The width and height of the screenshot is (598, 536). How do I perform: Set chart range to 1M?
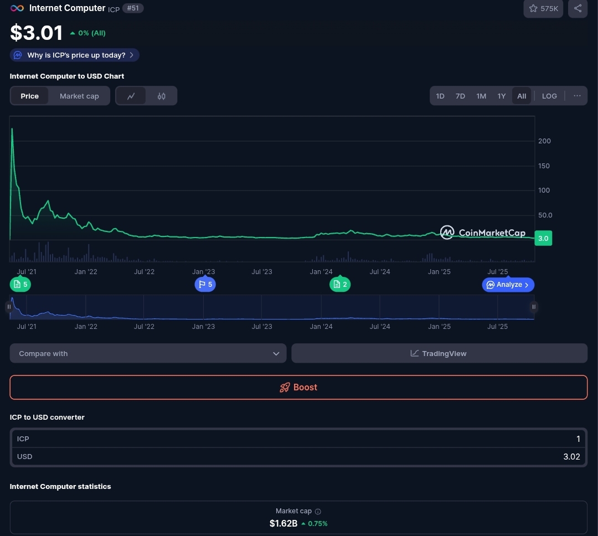tap(481, 96)
